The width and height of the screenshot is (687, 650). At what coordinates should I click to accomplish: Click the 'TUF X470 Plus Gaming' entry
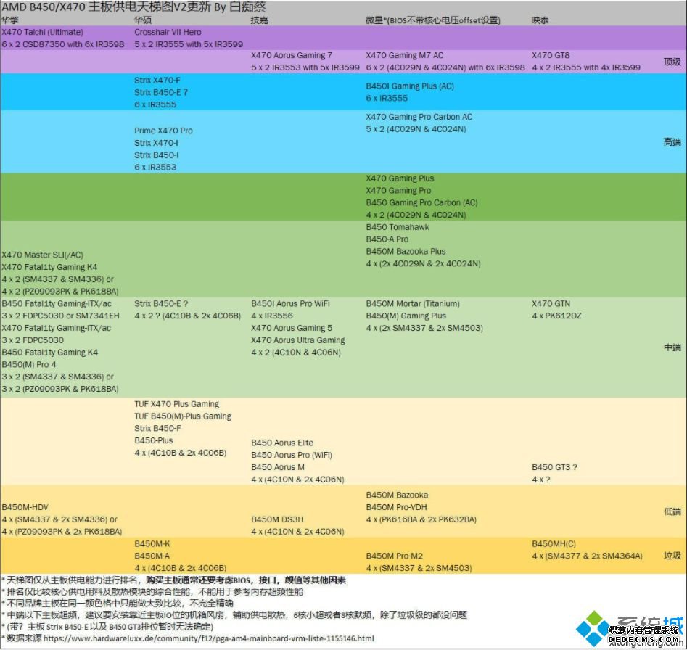point(177,404)
